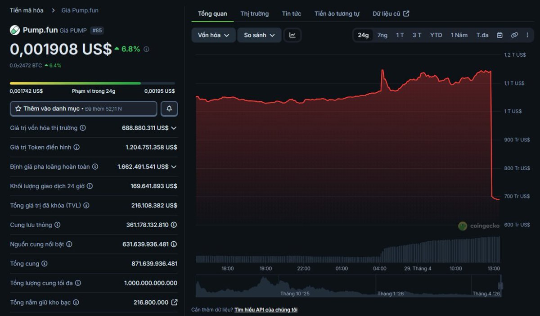Screen dimensions: 540x316
Task: Click typical token value 1.204.751.358 US$
Action: pos(152,147)
